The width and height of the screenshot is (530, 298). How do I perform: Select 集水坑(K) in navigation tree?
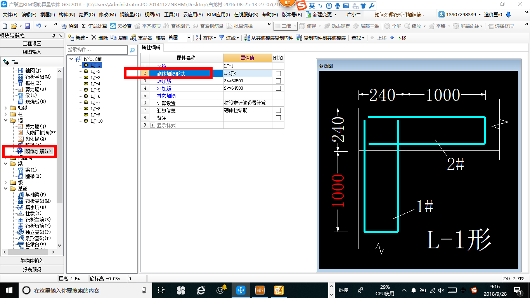32,207
